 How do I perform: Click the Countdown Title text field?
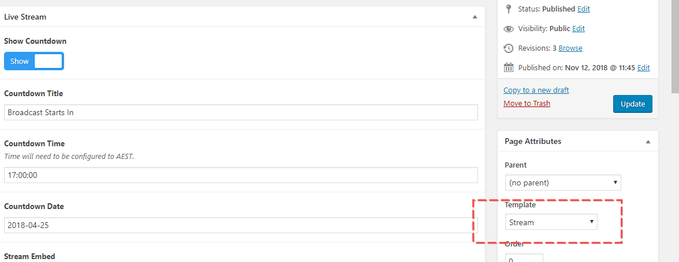(241, 112)
